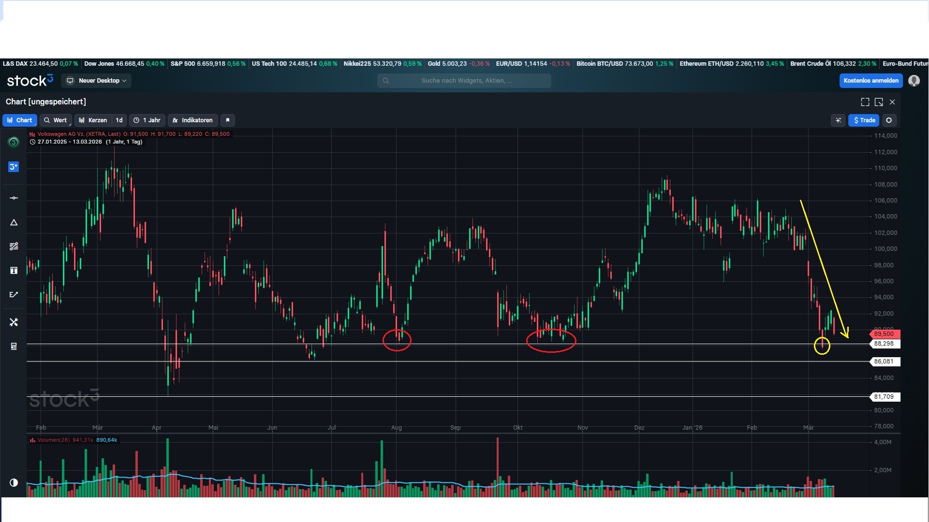Toggle fullscreen for chart widget
The height and width of the screenshot is (522, 929).
pyautogui.click(x=865, y=102)
